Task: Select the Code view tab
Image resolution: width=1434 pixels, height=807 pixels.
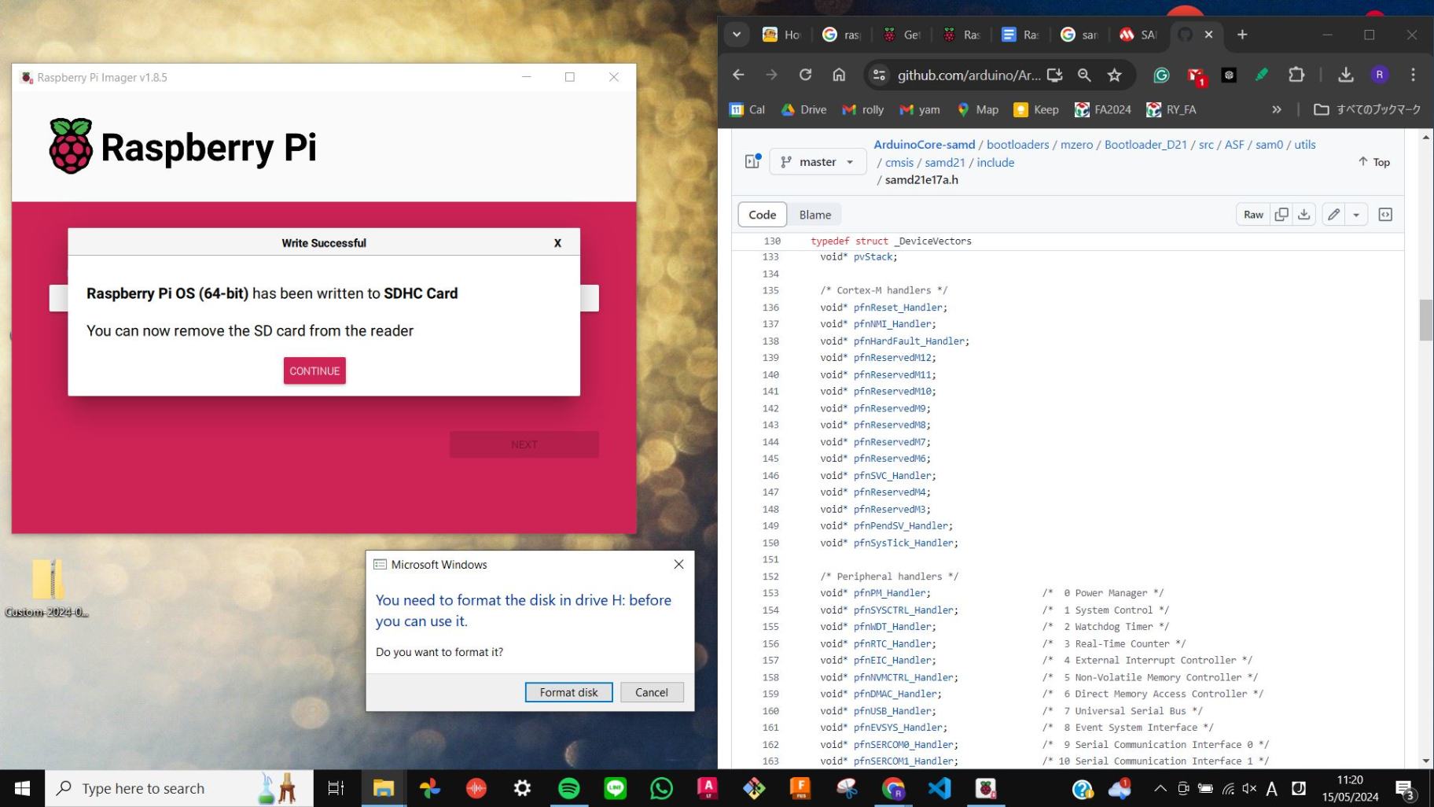Action: click(x=762, y=215)
